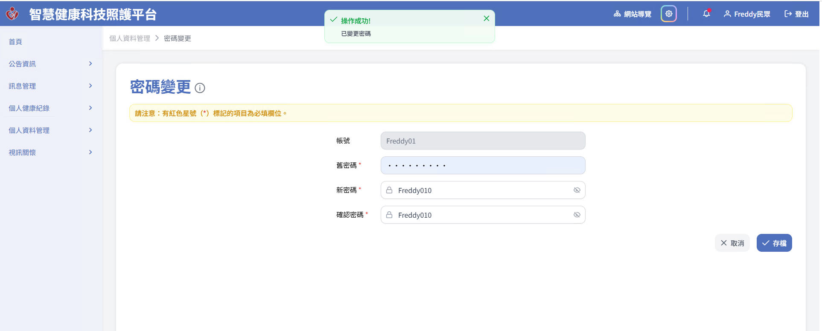
Task: Expand the 公告資訊 sidebar menu
Action: coord(50,64)
